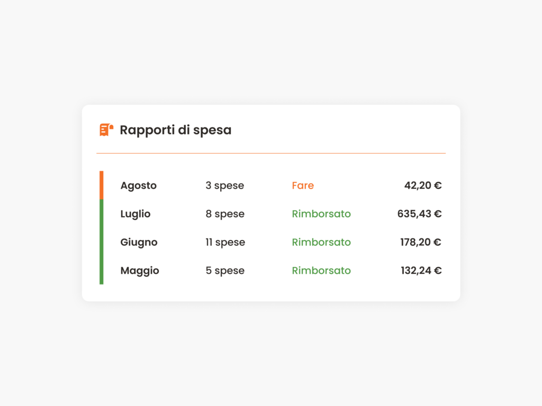The width and height of the screenshot is (542, 406).
Task: Select the 132,24 € total
Action: 421,271
